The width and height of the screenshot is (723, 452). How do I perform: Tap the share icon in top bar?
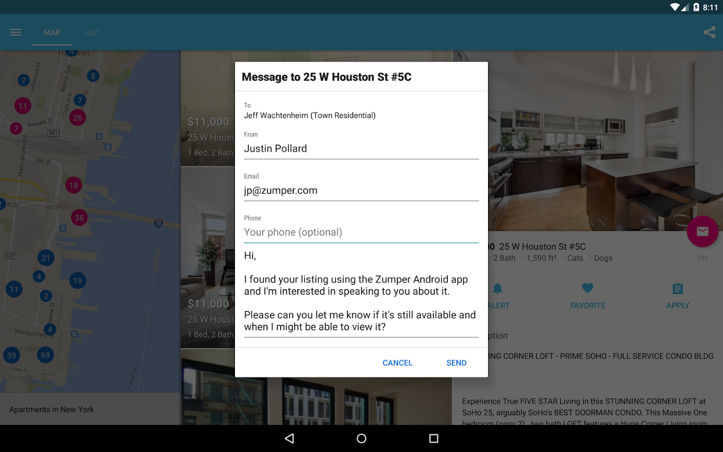pyautogui.click(x=709, y=33)
